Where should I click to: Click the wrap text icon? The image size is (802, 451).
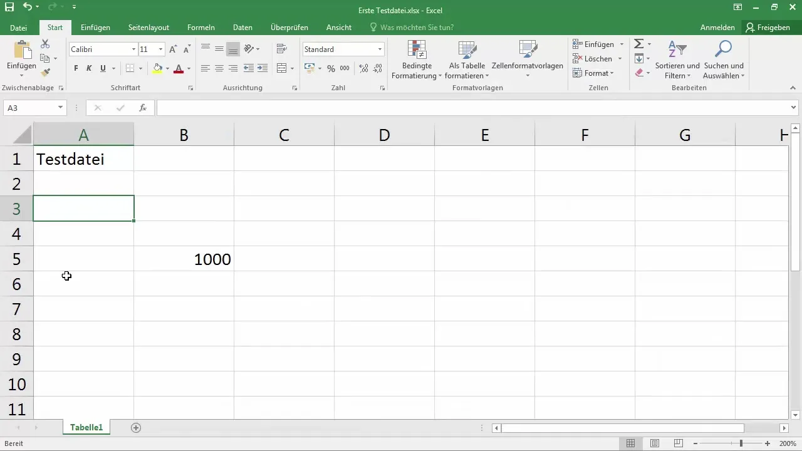point(281,49)
